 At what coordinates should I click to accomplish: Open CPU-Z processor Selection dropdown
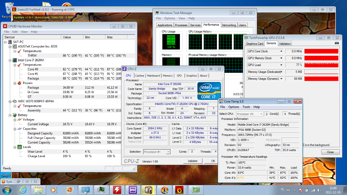(168, 152)
